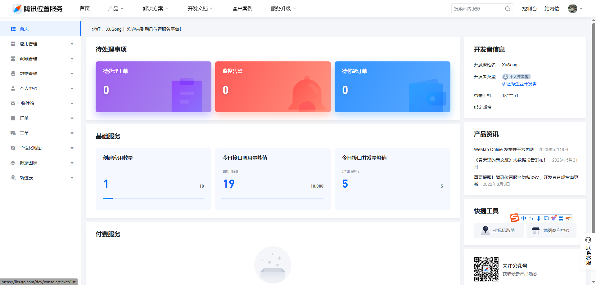Open the 坐标拾取器 coordinate picker tool
This screenshot has height=285, width=596.
(x=499, y=230)
